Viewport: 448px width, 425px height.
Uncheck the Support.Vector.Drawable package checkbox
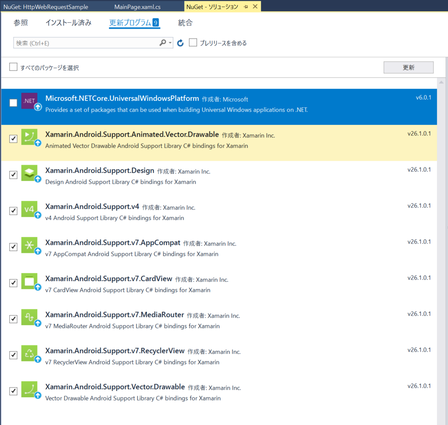pyautogui.click(x=13, y=391)
